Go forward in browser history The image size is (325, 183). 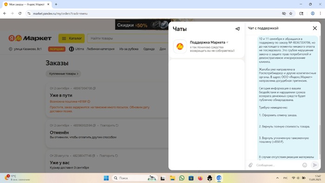coord(12,13)
